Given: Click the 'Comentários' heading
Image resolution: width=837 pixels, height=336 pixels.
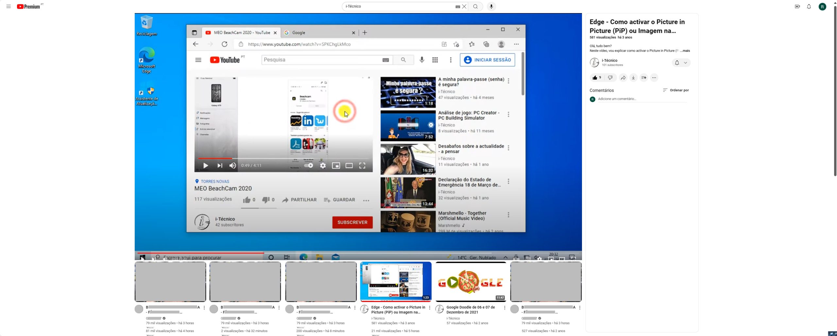Looking at the screenshot, I should 602,90.
